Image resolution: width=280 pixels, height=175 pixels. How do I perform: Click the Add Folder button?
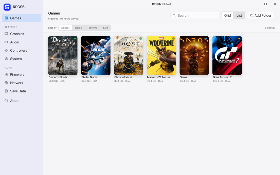(261, 16)
